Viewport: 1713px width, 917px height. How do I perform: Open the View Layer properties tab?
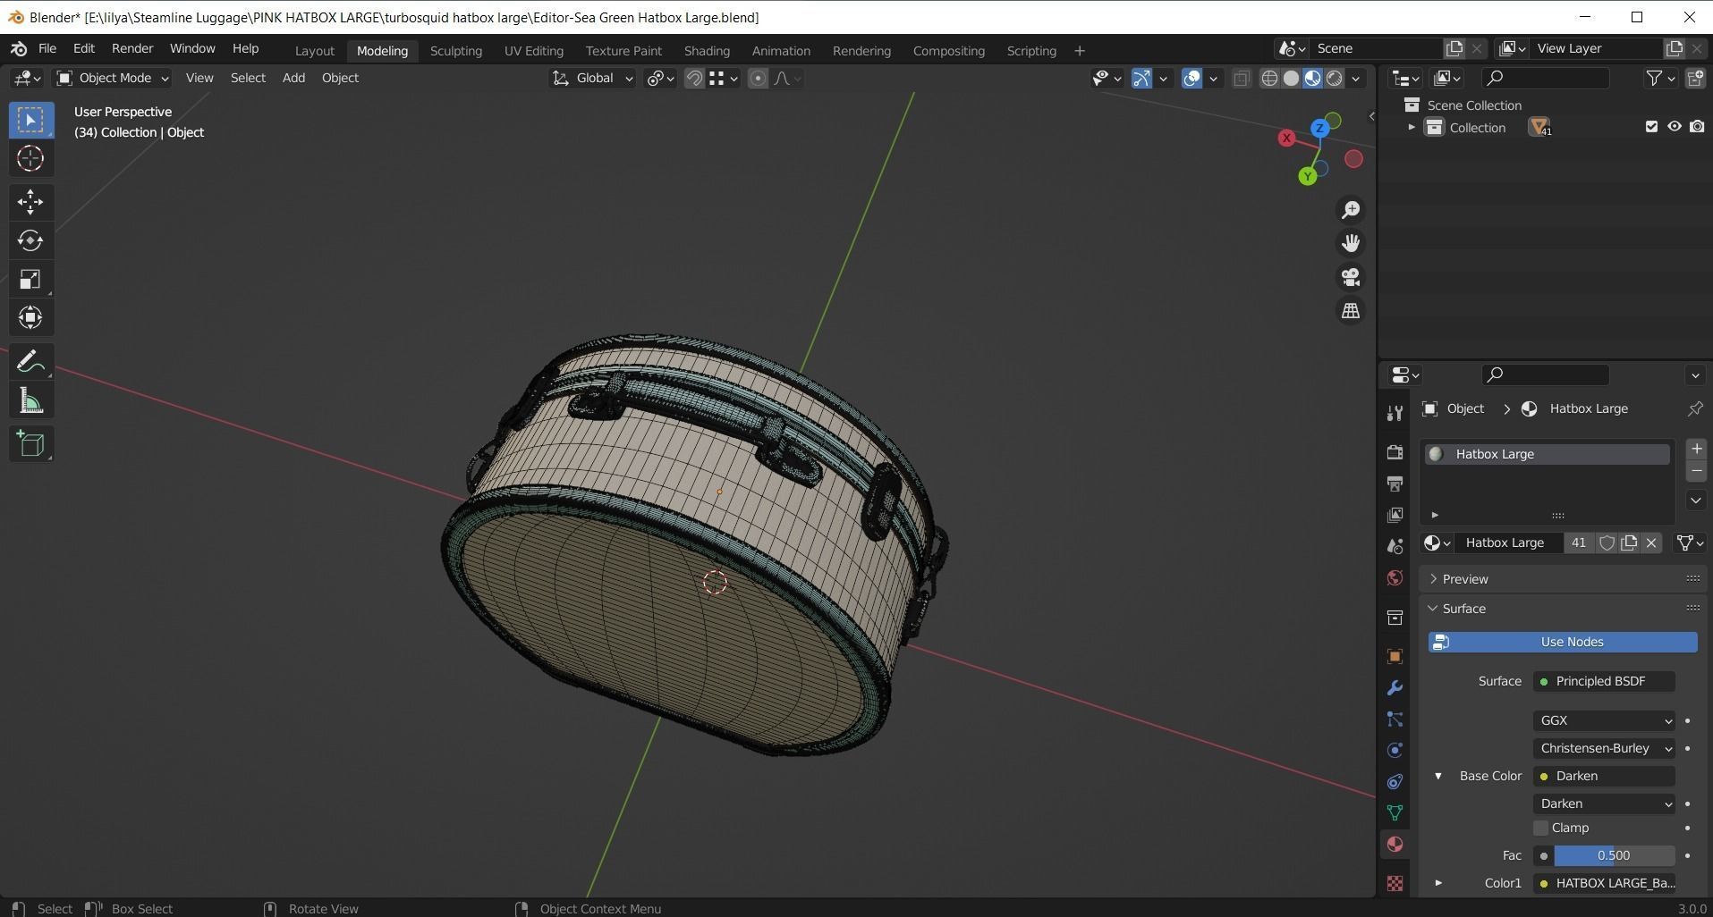(x=1395, y=515)
